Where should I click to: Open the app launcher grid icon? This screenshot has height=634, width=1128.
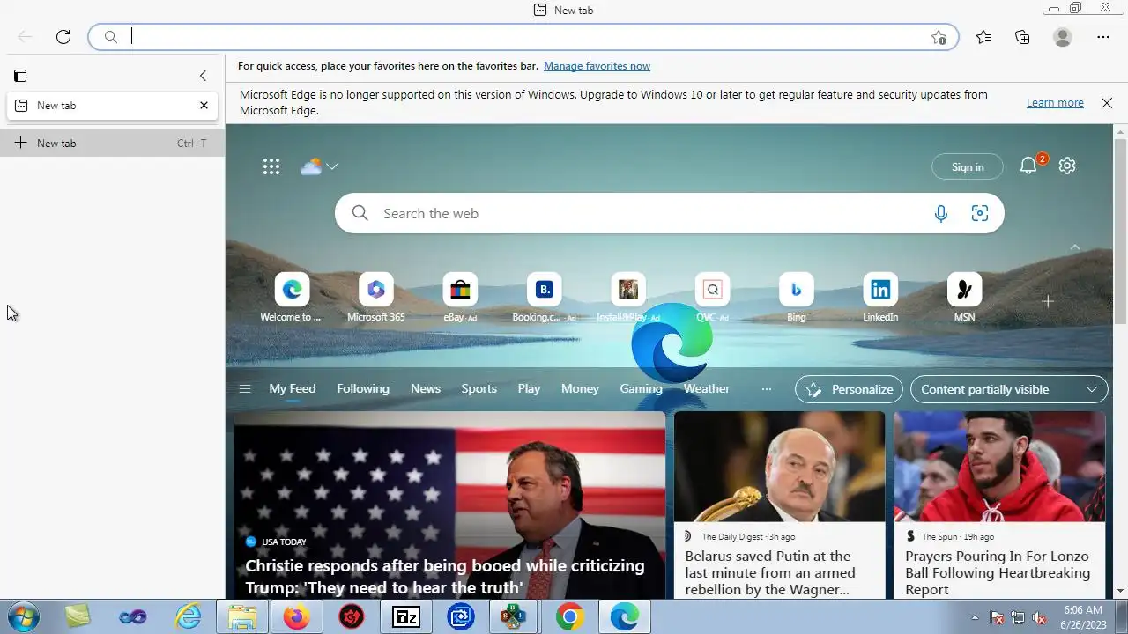point(271,166)
